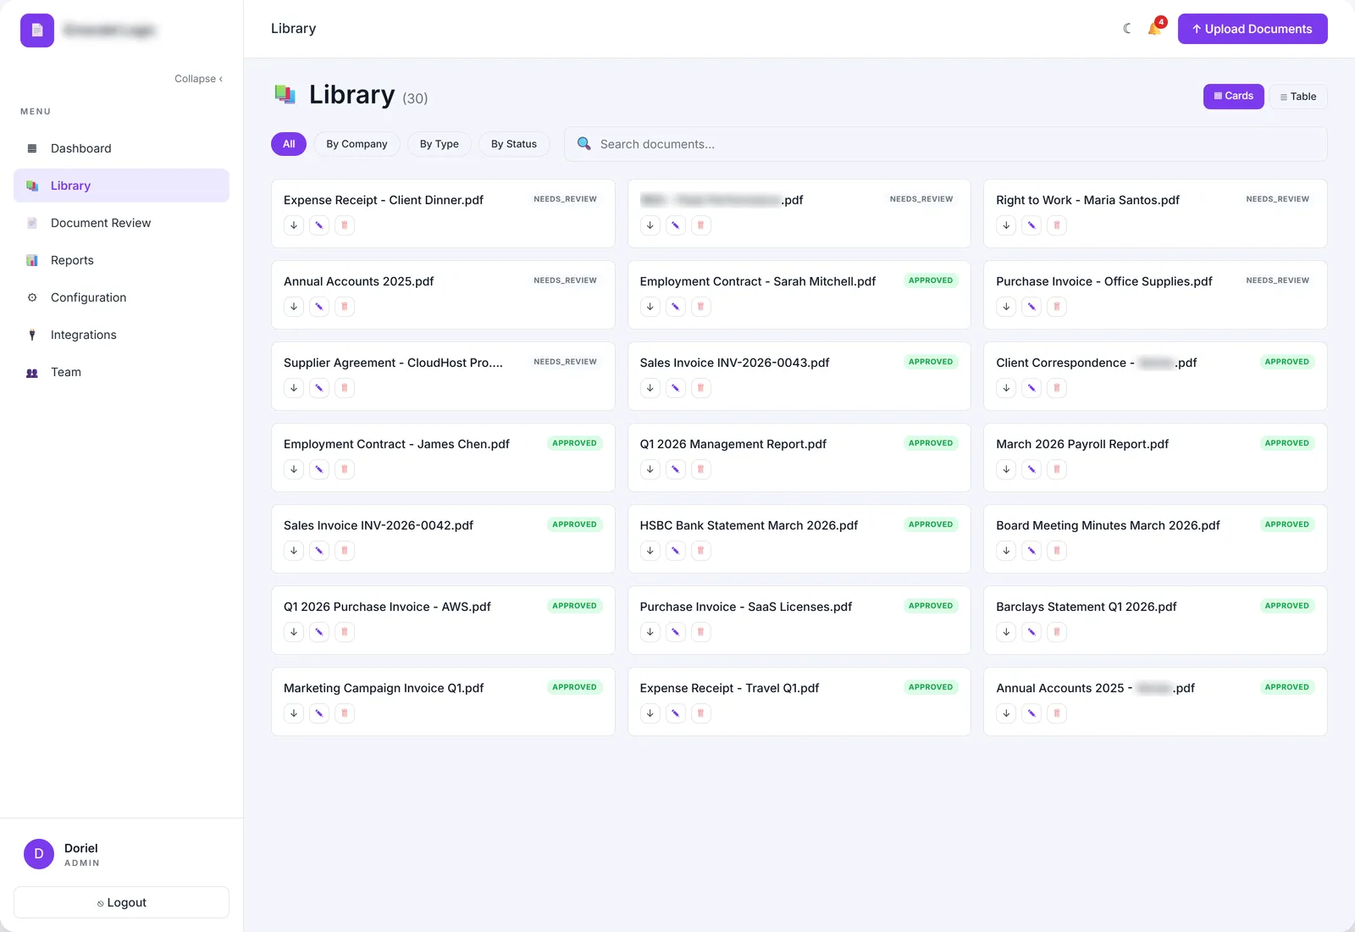Delete Right to Work - Maria Santos.pdf
The height and width of the screenshot is (932, 1355).
coord(1057,225)
